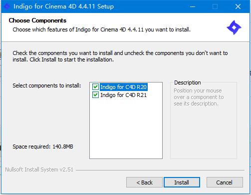
Task: Close the setup window with the X
Action: 238,6
